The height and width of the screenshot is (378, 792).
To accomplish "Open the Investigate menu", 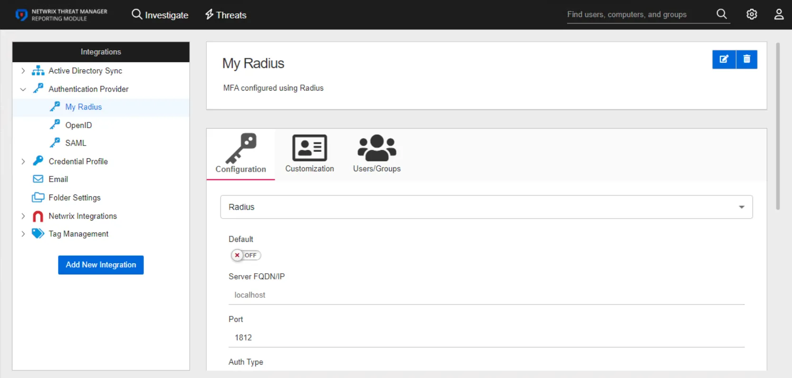I will point(160,15).
